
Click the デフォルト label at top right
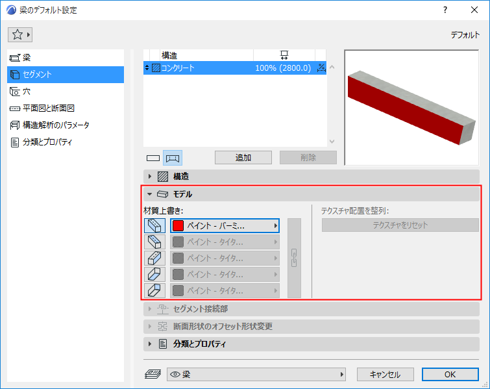[x=465, y=34]
